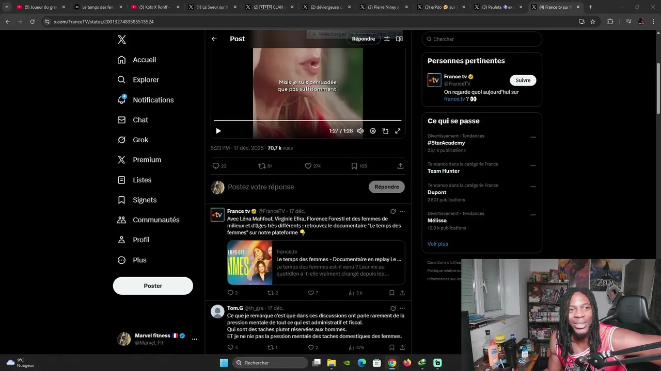661x371 pixels.
Task: Click the Chercher search field
Action: point(482,39)
